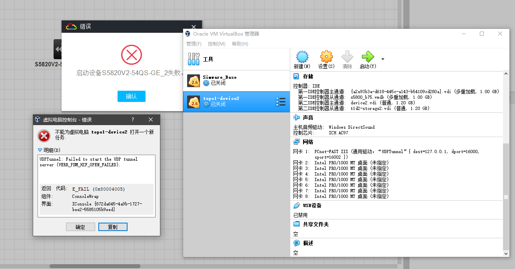This screenshot has height=269, width=515.
Task: Click the cloud logo in 错误 dialog title
Action: click(x=71, y=26)
